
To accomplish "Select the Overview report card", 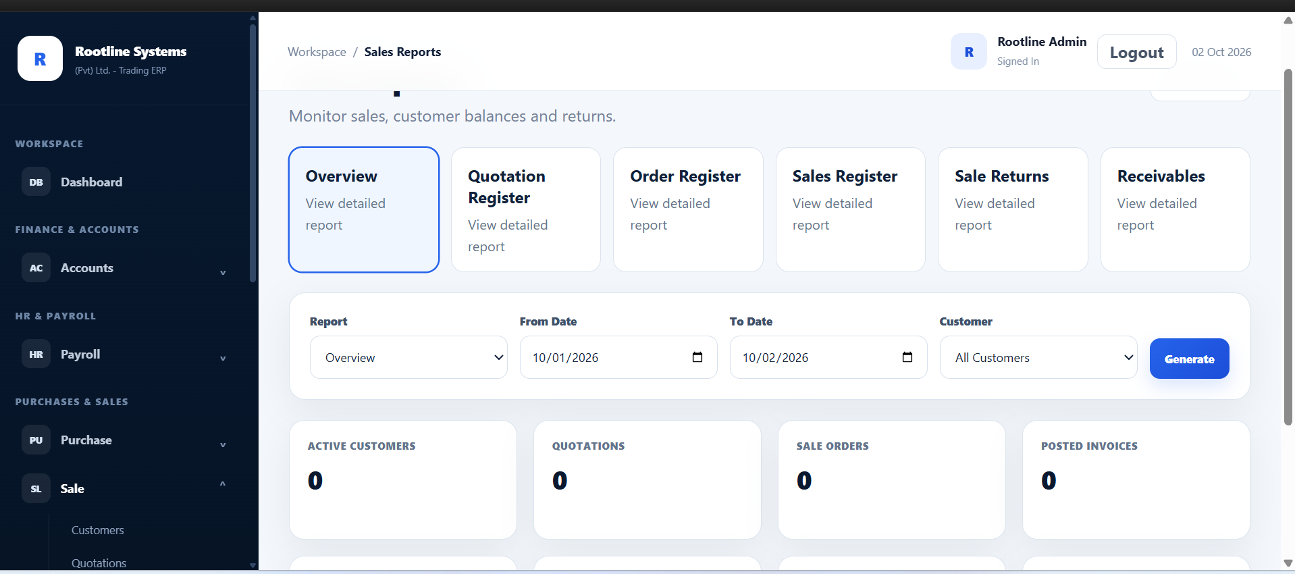I will (364, 209).
